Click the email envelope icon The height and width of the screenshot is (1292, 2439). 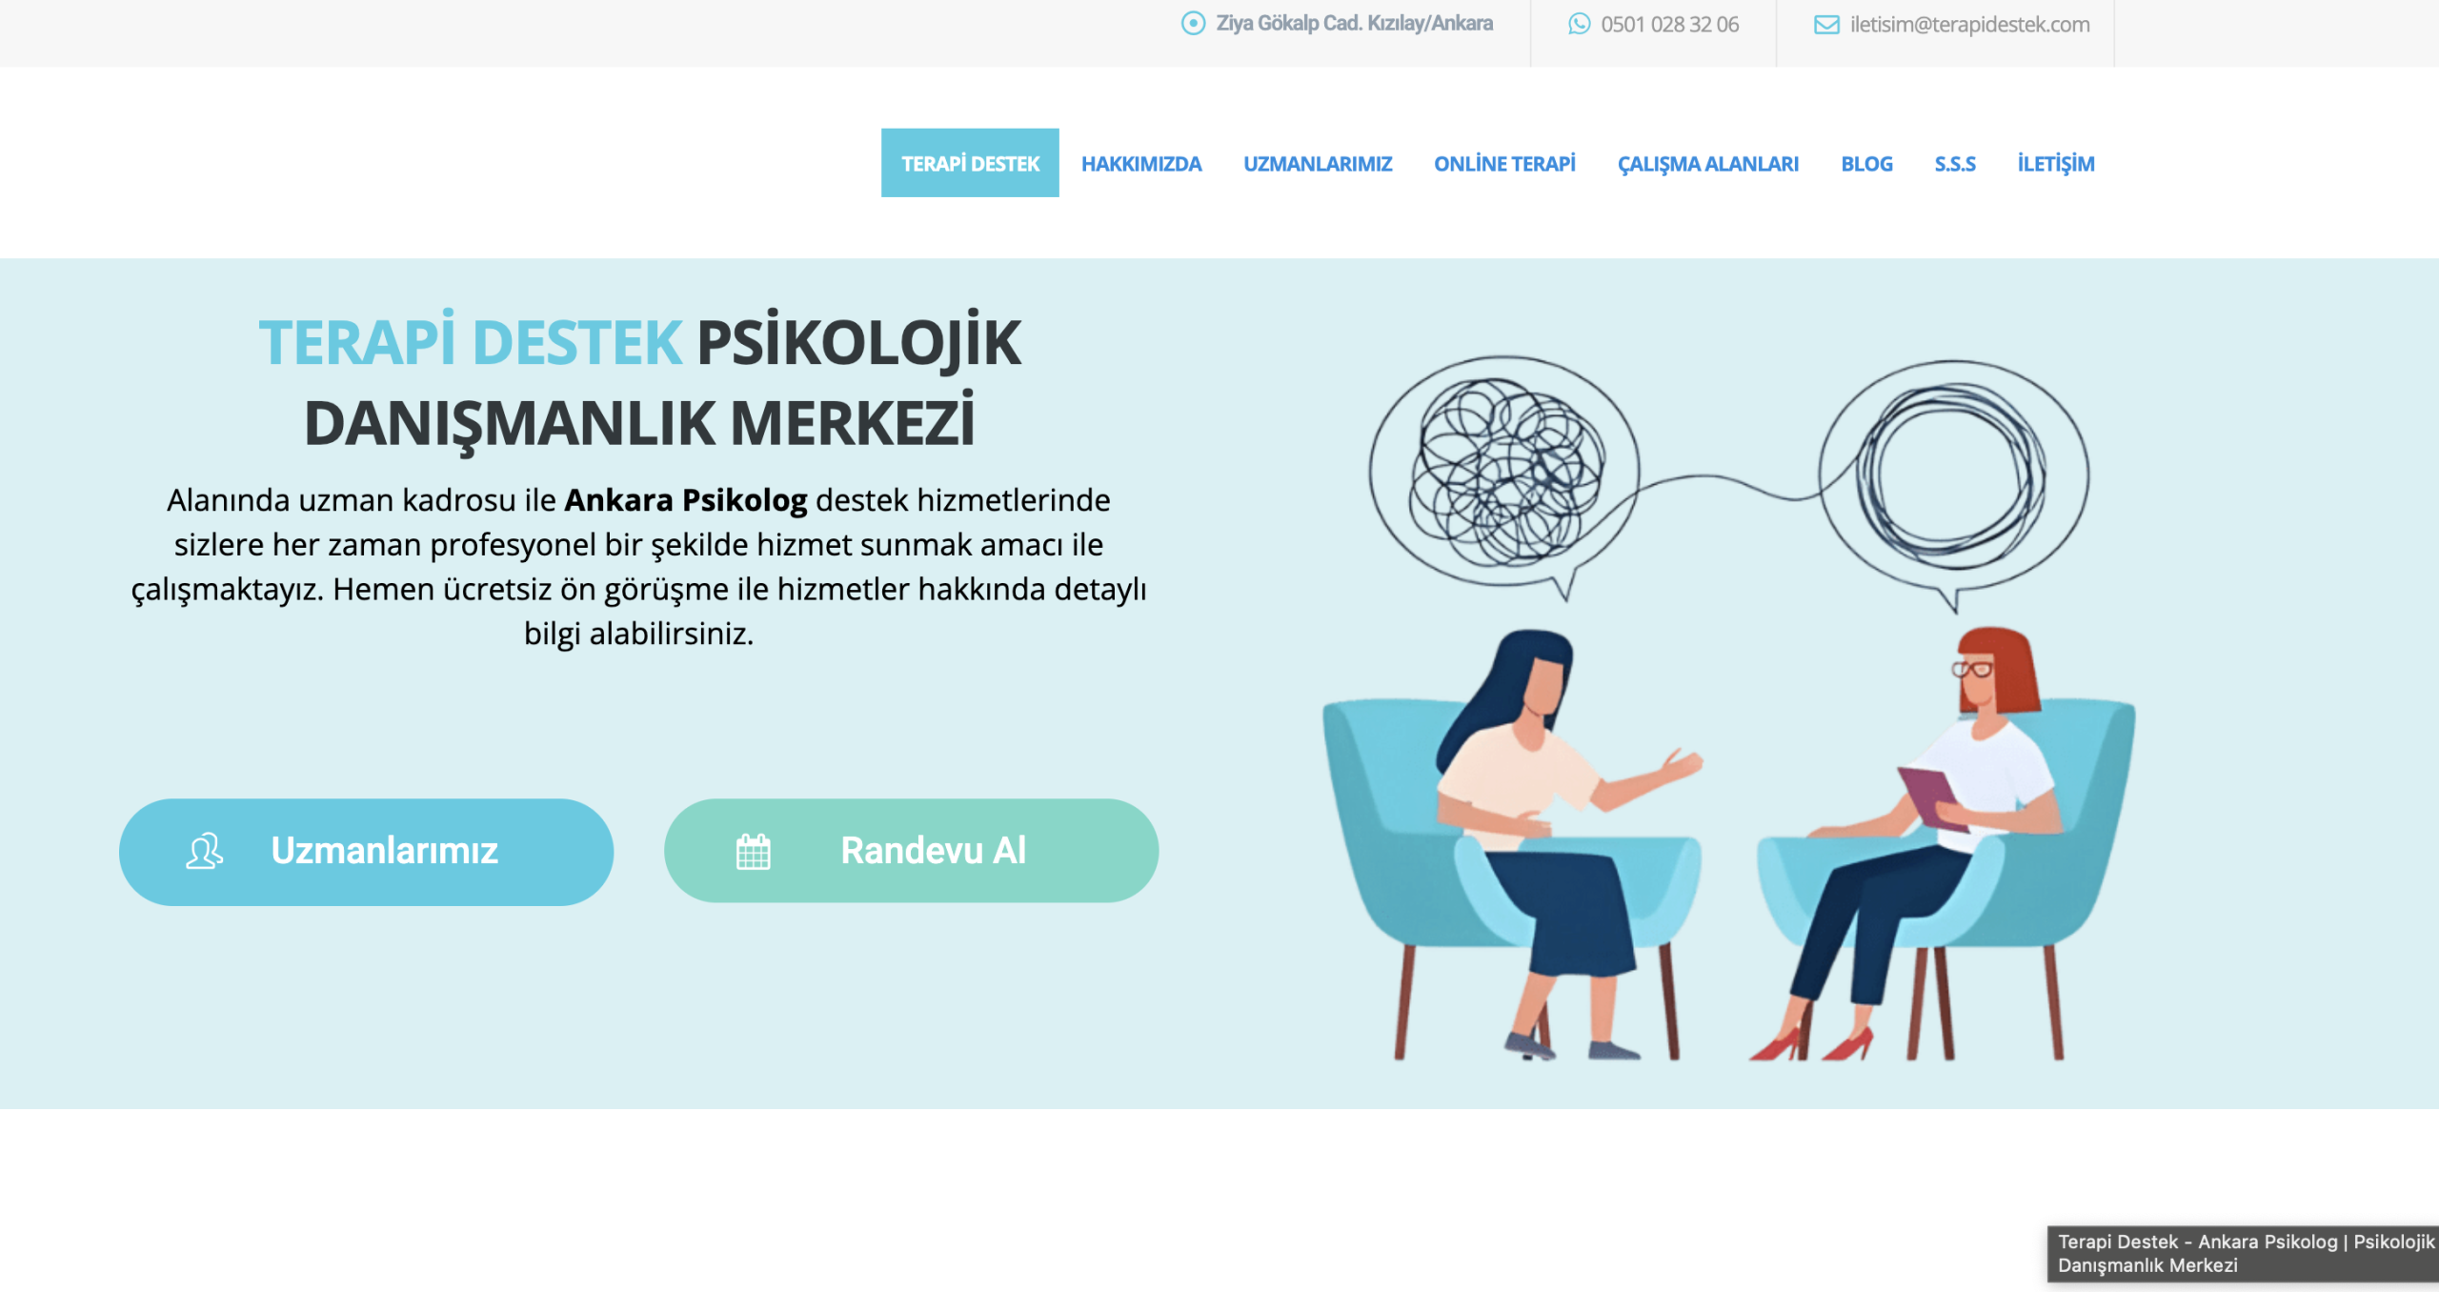tap(1826, 25)
